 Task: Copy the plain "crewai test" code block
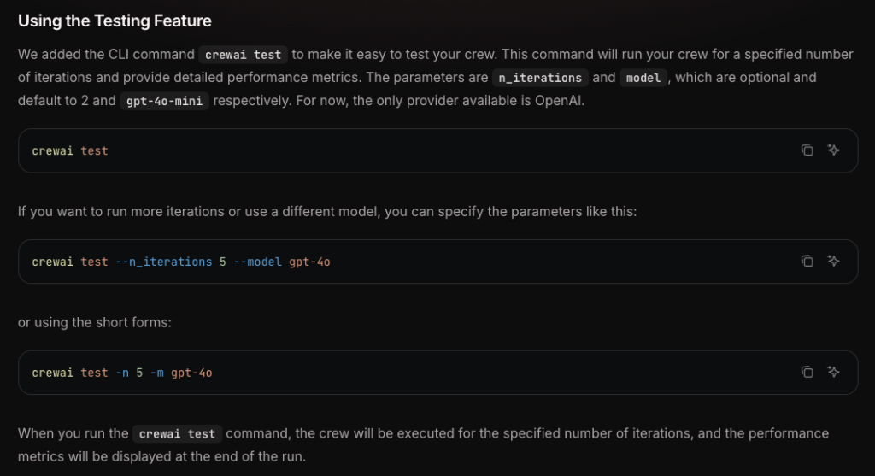click(x=807, y=150)
